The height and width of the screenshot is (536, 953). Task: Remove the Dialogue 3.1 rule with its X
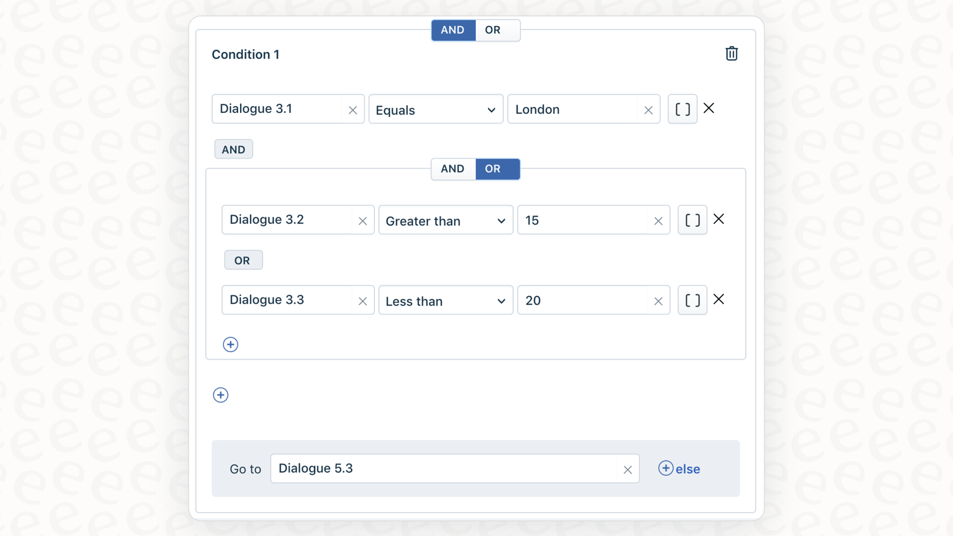pos(709,108)
